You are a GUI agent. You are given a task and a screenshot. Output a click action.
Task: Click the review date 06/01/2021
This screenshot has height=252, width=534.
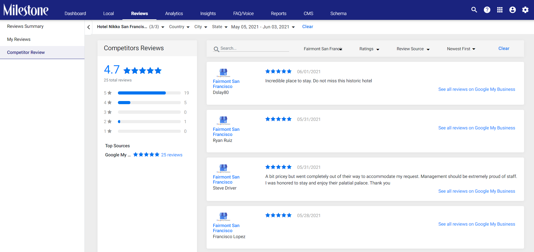[309, 72]
